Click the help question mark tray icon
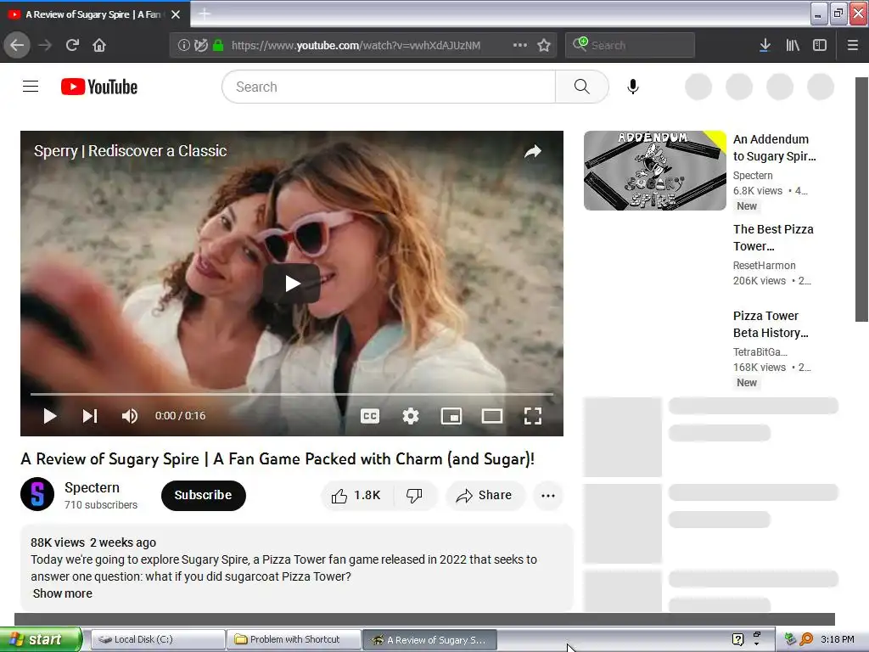 [737, 639]
